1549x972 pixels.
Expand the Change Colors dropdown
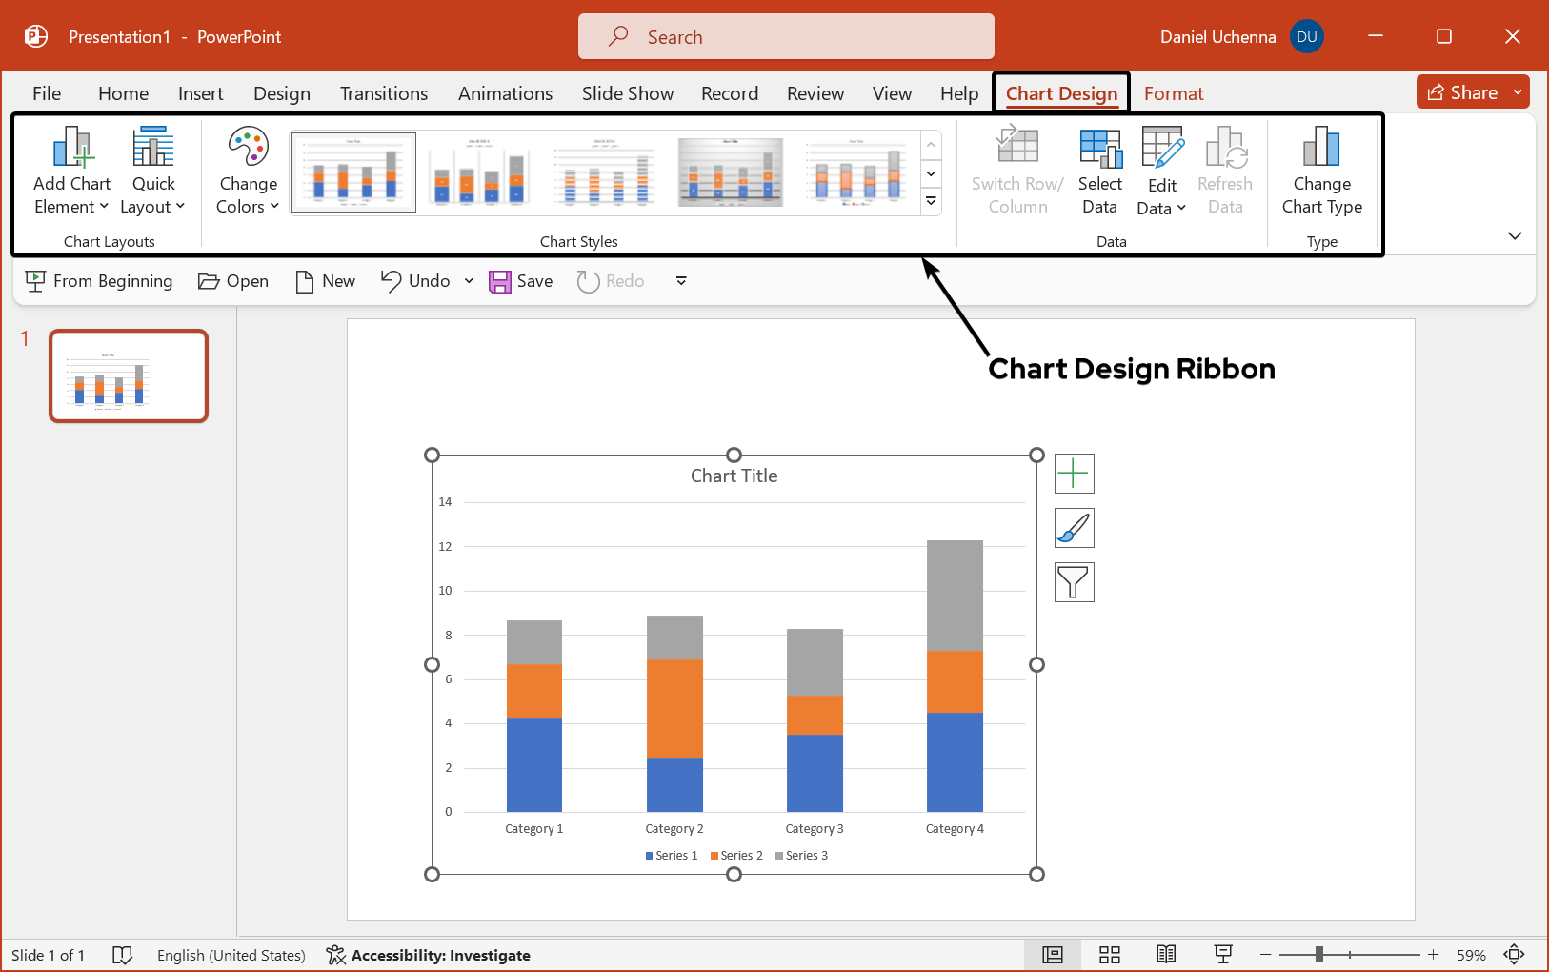coord(247,172)
